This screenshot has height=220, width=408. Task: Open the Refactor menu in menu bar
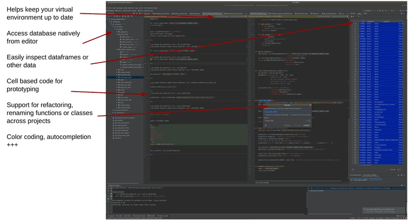(131, 8)
